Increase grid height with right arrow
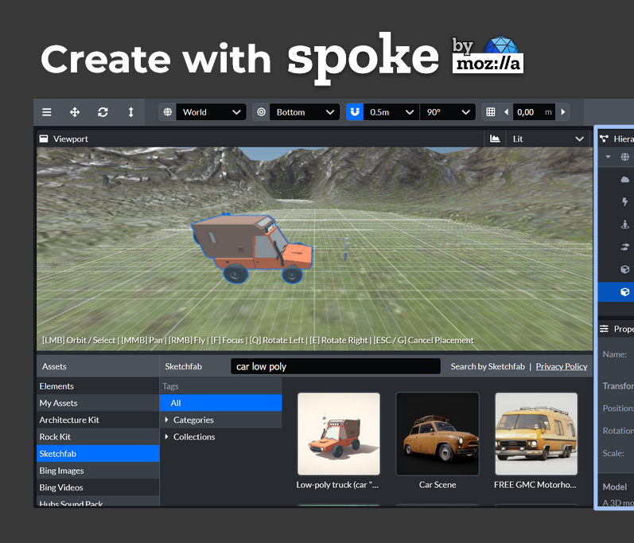Image resolution: width=634 pixels, height=543 pixels. (564, 112)
